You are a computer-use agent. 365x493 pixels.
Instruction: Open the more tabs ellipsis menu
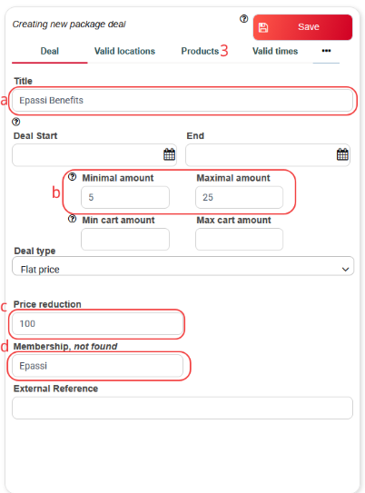tap(326, 51)
